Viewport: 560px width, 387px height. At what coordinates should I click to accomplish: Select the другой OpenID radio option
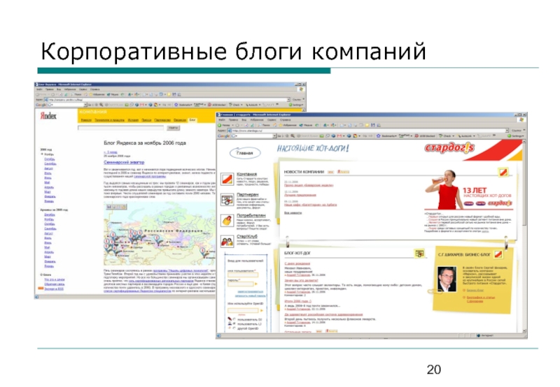point(234,328)
